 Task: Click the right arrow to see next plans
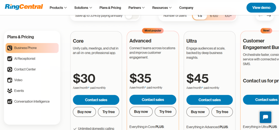(x=269, y=16)
